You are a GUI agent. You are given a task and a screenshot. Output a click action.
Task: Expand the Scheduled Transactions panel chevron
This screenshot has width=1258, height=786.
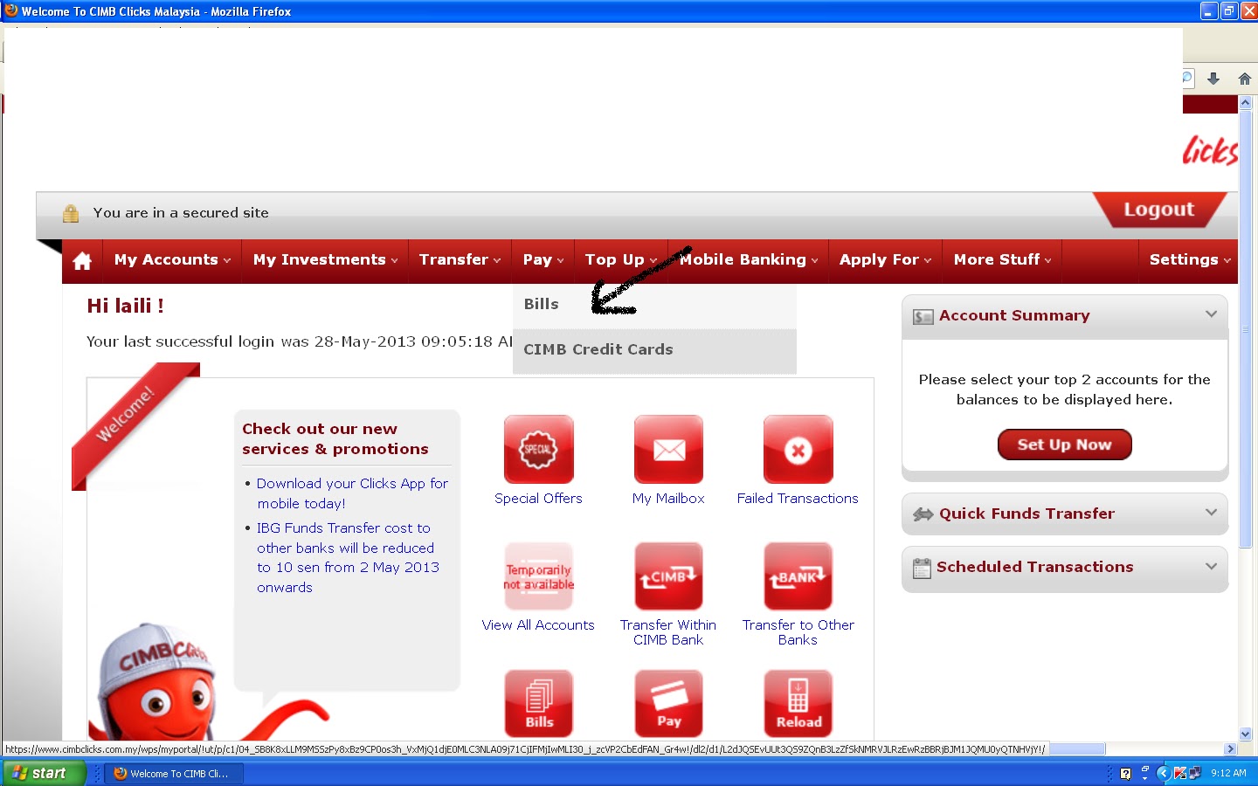click(1211, 567)
